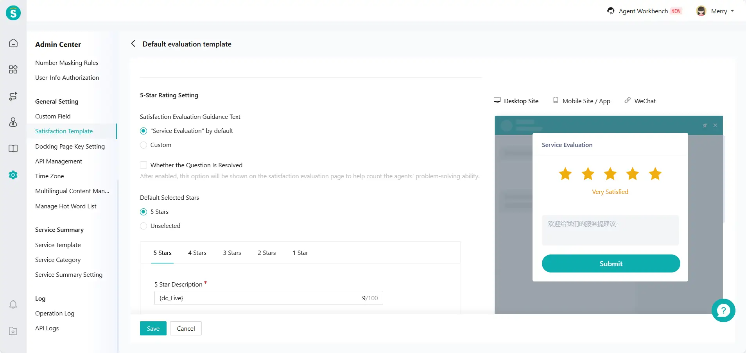This screenshot has height=353, width=746.
Task: Open Operation Log menu item
Action: (x=55, y=314)
